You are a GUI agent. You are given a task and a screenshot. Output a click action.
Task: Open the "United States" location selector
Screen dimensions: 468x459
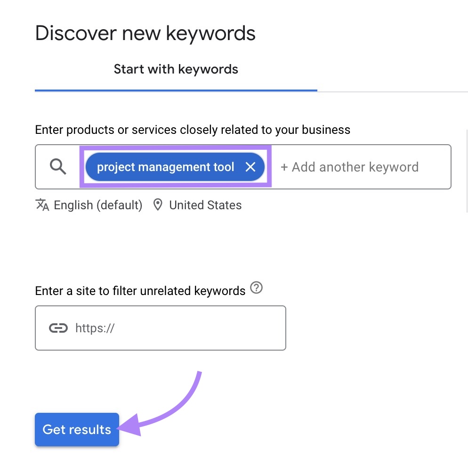click(x=205, y=205)
